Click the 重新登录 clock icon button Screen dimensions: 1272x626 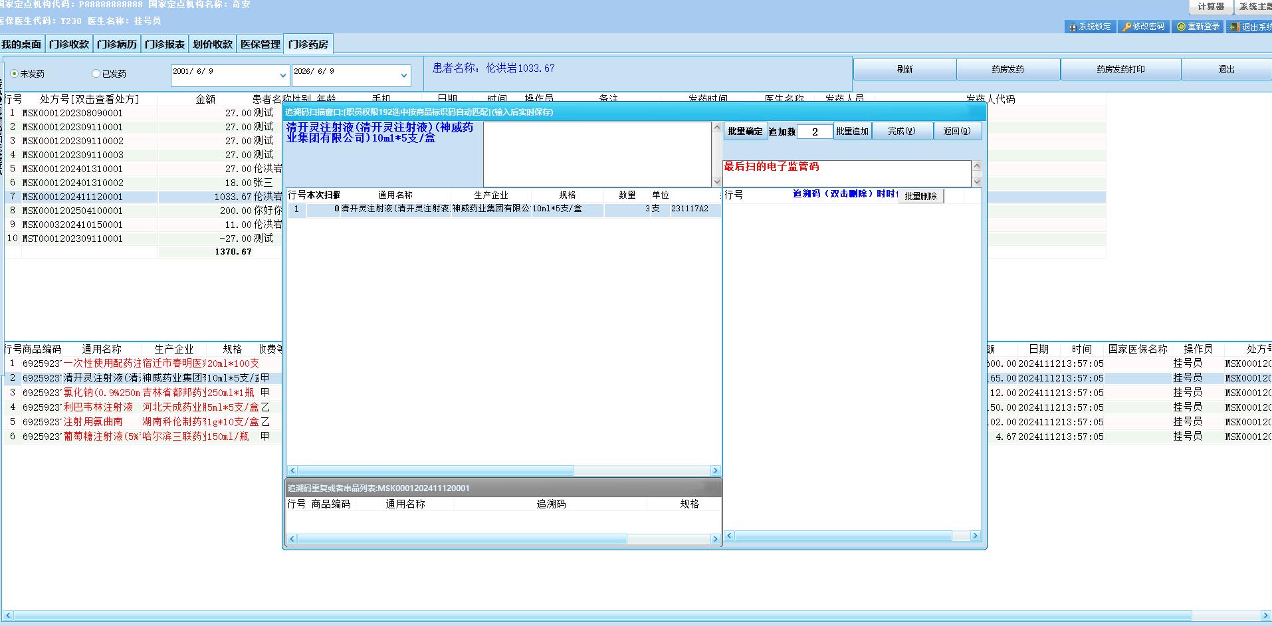[1198, 27]
